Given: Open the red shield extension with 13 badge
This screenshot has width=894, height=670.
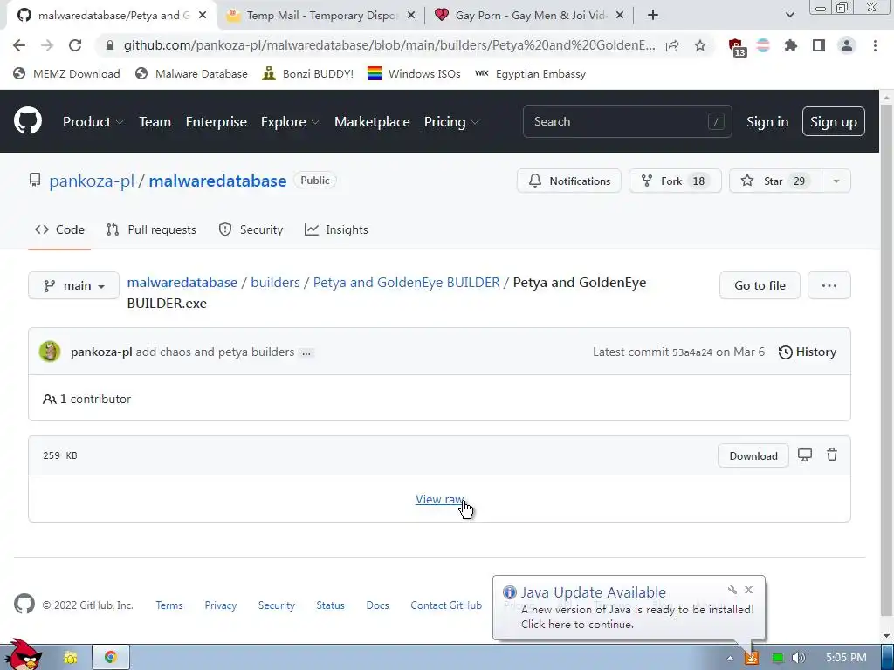Looking at the screenshot, I should pyautogui.click(x=737, y=47).
